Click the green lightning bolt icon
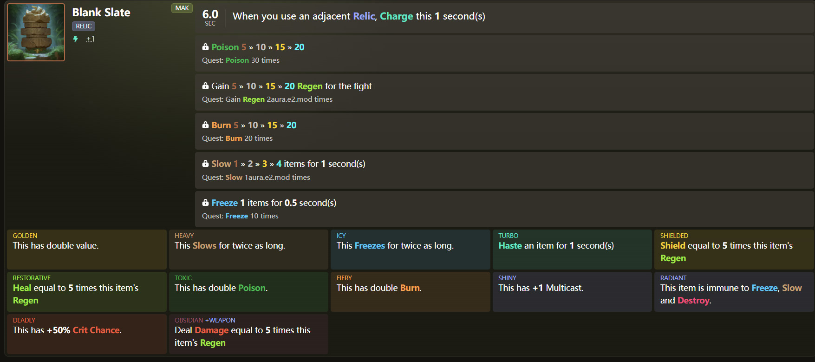 [x=76, y=39]
